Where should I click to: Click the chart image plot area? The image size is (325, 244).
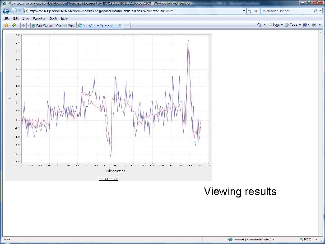tap(116, 99)
